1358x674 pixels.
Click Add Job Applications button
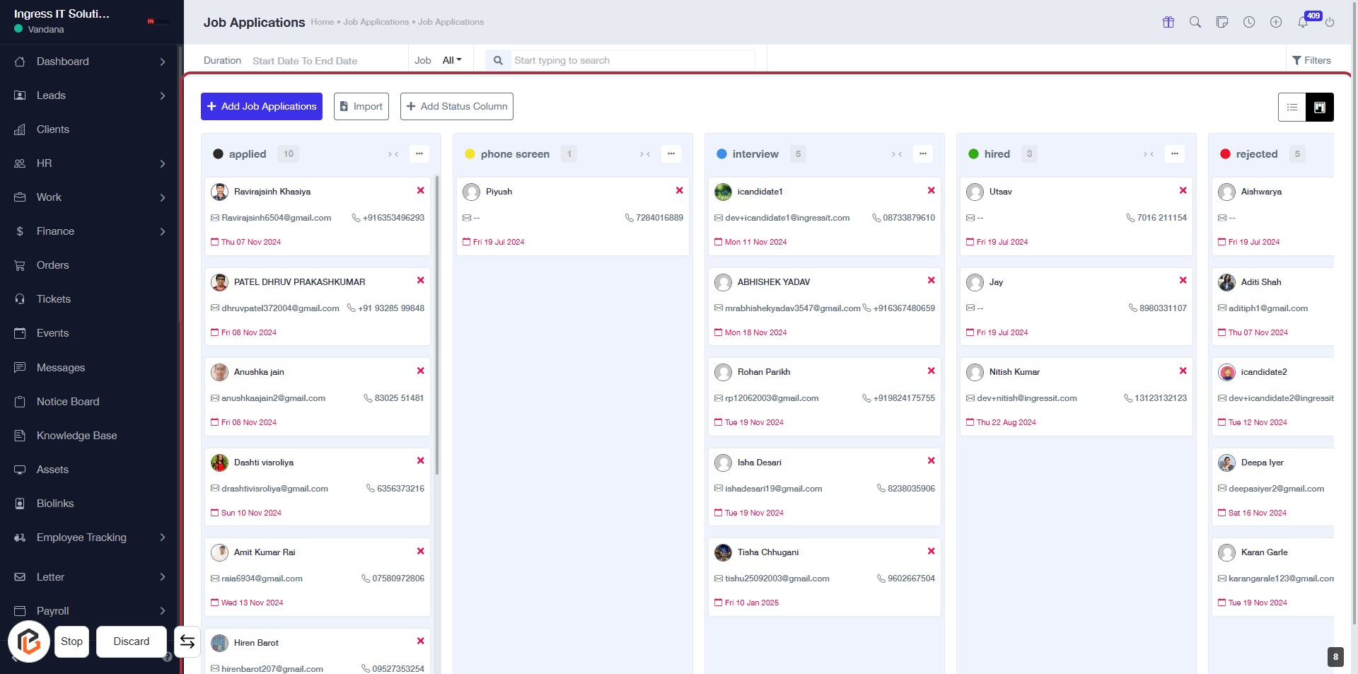262,106
